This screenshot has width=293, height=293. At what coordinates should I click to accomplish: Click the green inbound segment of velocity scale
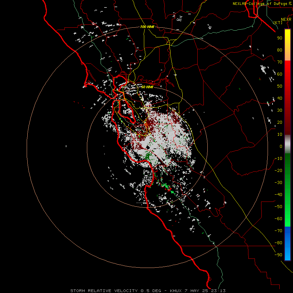pos(287,190)
